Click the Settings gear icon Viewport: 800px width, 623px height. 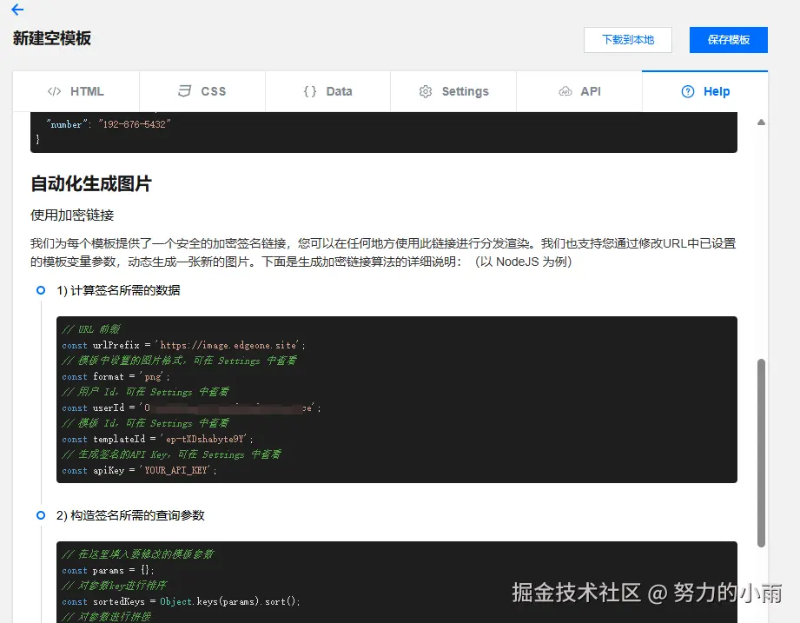426,91
